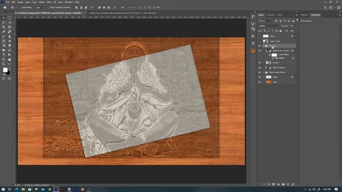The image size is (342, 192).
Task: Select the Ellipse shape tool
Action: [4, 59]
